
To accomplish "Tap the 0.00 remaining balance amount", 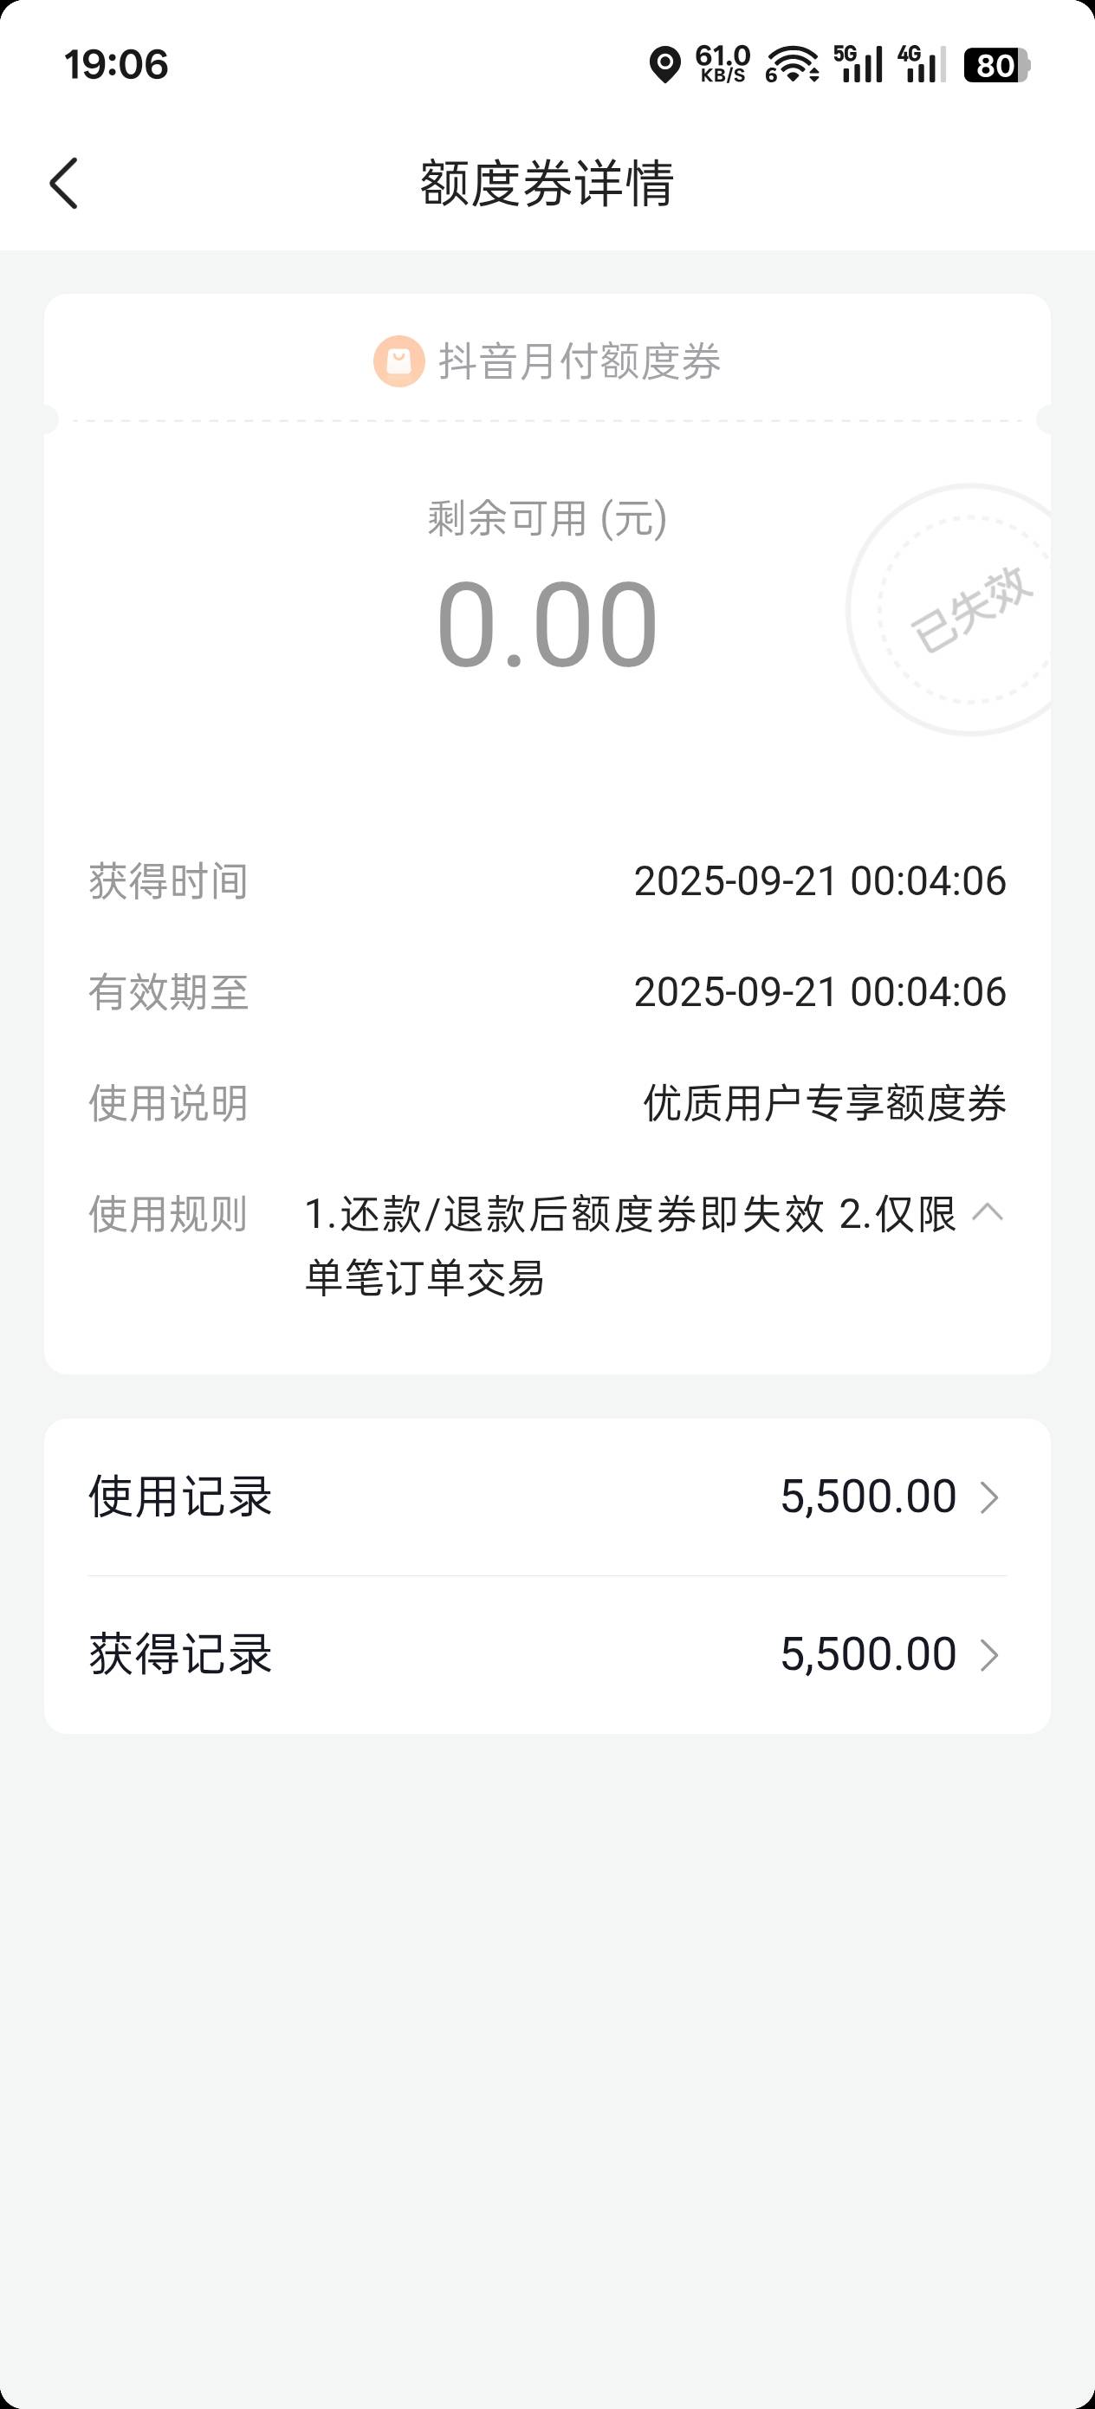I will [547, 624].
